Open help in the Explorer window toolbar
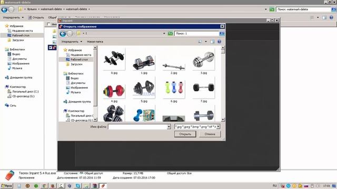 pyautogui.click(x=331, y=17)
